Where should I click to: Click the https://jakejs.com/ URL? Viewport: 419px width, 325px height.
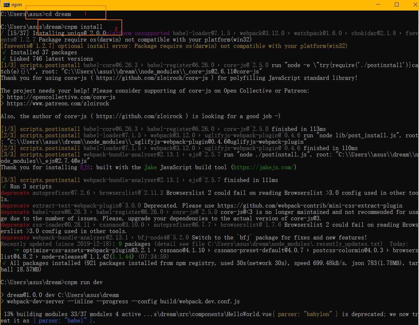tap(263, 167)
